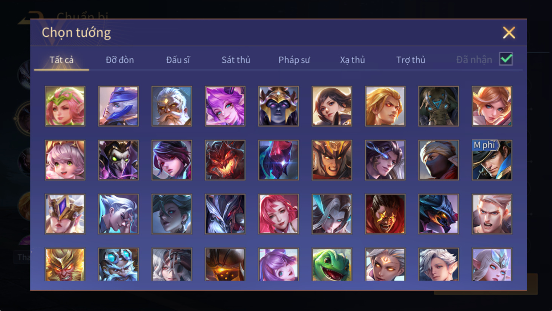Go to the 'Trợ thủ' tab
The image size is (552, 311).
click(411, 60)
